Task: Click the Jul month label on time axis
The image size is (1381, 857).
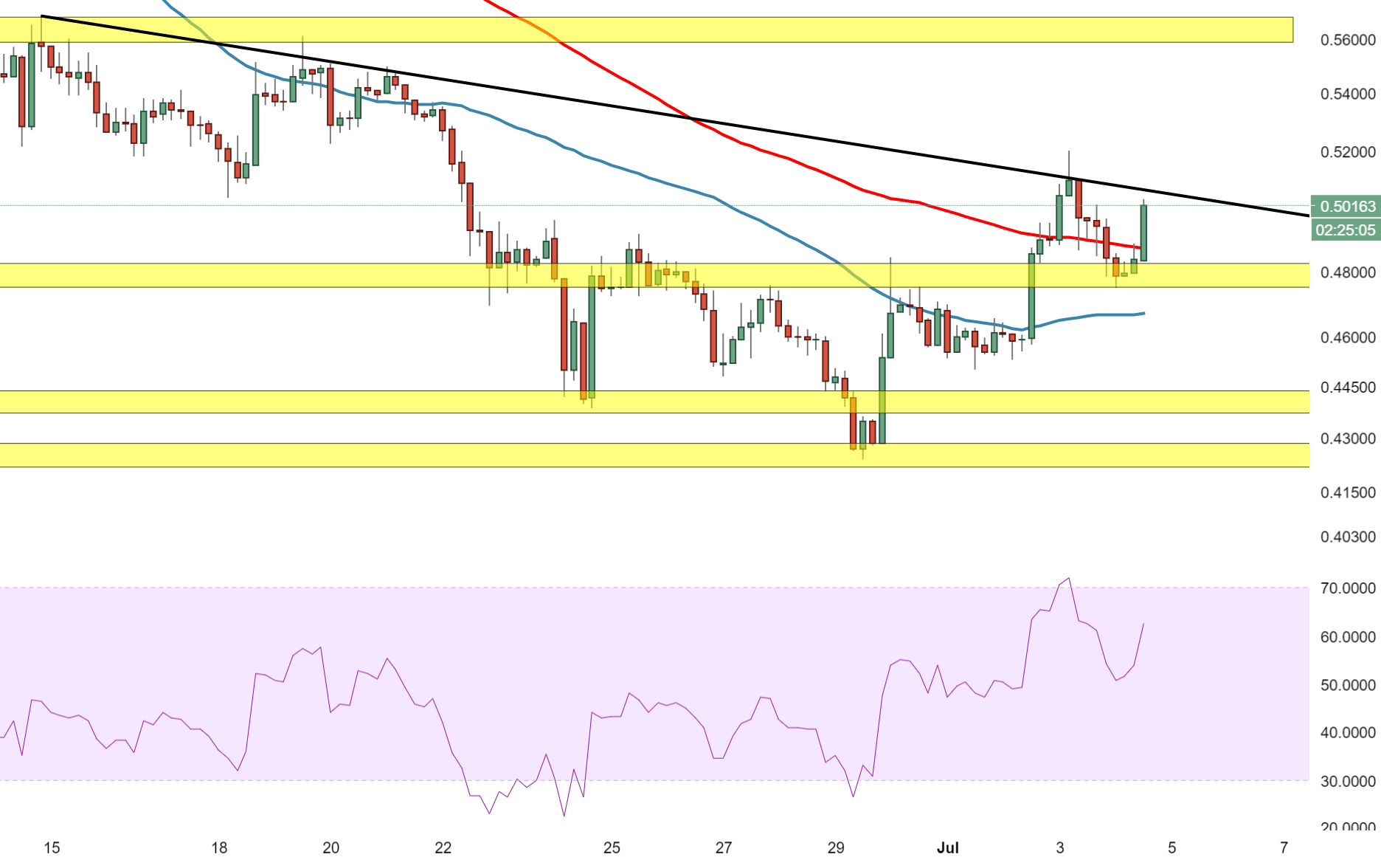Action: point(948,847)
